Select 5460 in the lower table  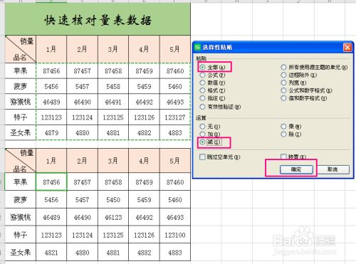pyautogui.click(x=175, y=199)
